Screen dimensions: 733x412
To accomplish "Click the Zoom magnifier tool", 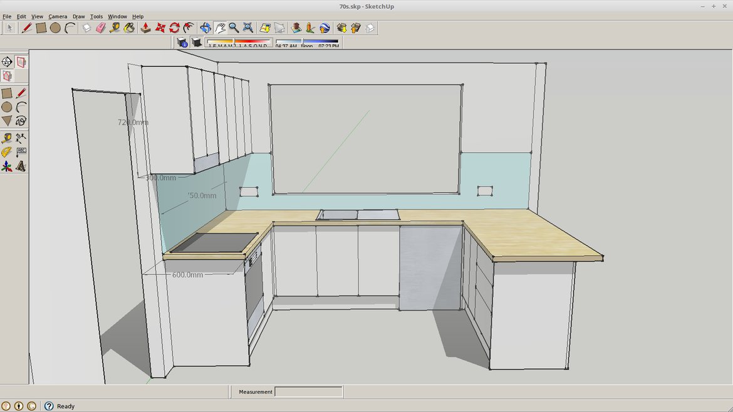I will pyautogui.click(x=234, y=28).
